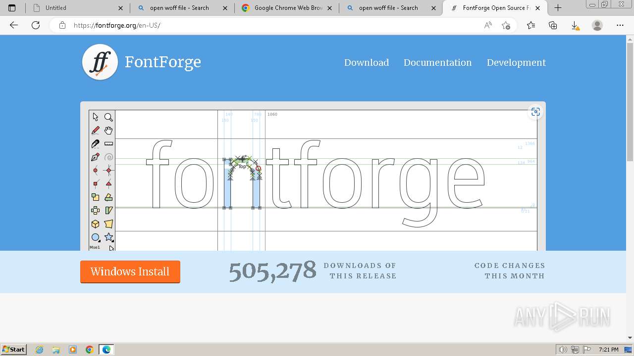Switch to the first open woff file Search tab
Screen dimensions: 634x356
coord(182,8)
